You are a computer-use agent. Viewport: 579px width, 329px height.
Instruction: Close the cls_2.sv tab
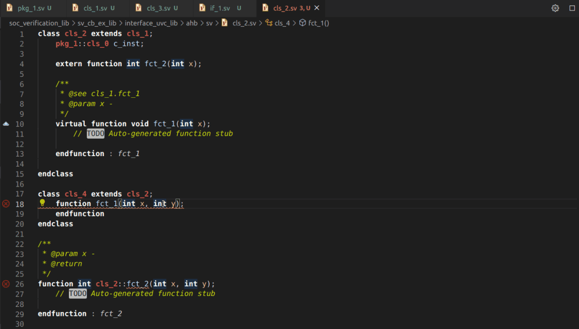coord(316,8)
